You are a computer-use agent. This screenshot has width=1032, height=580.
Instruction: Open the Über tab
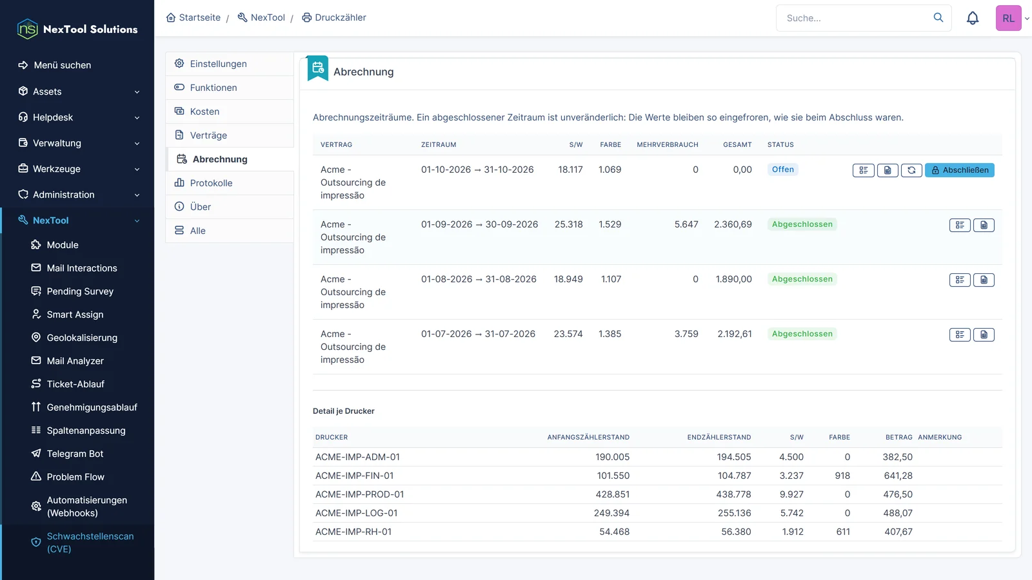tap(230, 207)
